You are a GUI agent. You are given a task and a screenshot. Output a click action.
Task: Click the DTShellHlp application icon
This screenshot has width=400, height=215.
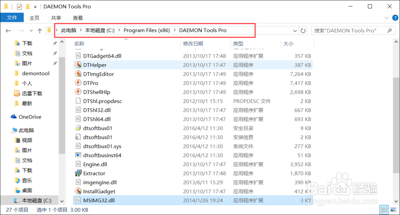[78, 92]
